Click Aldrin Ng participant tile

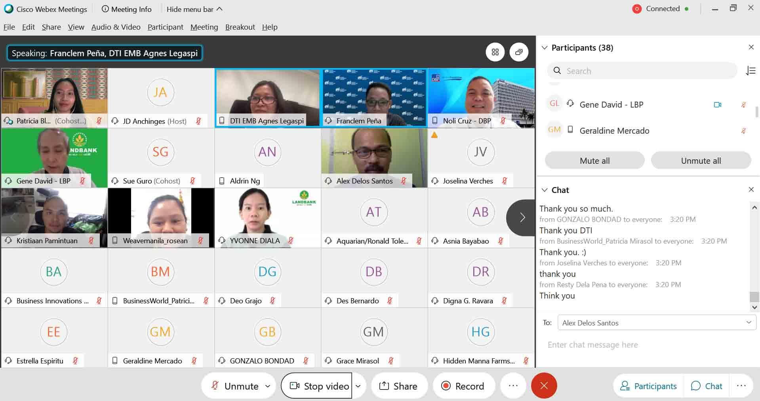(268, 158)
